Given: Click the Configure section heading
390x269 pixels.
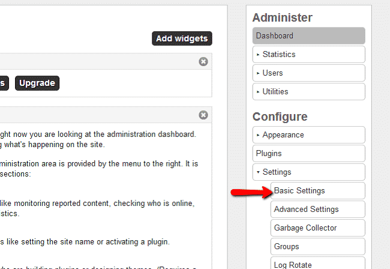Looking at the screenshot, I should coord(280,116).
